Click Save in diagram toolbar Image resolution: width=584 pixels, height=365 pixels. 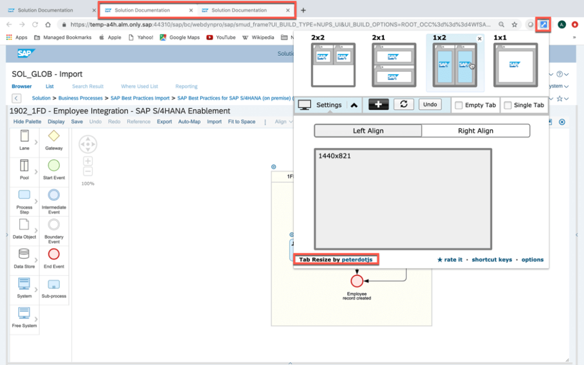(x=77, y=122)
